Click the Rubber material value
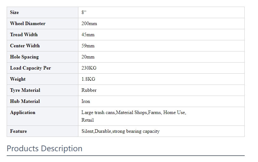 click(x=89, y=90)
